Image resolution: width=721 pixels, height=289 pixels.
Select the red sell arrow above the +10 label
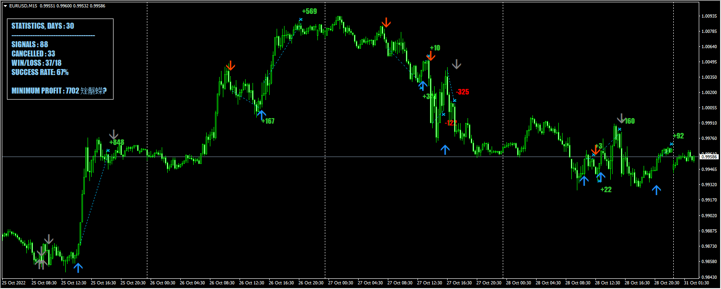(431, 56)
